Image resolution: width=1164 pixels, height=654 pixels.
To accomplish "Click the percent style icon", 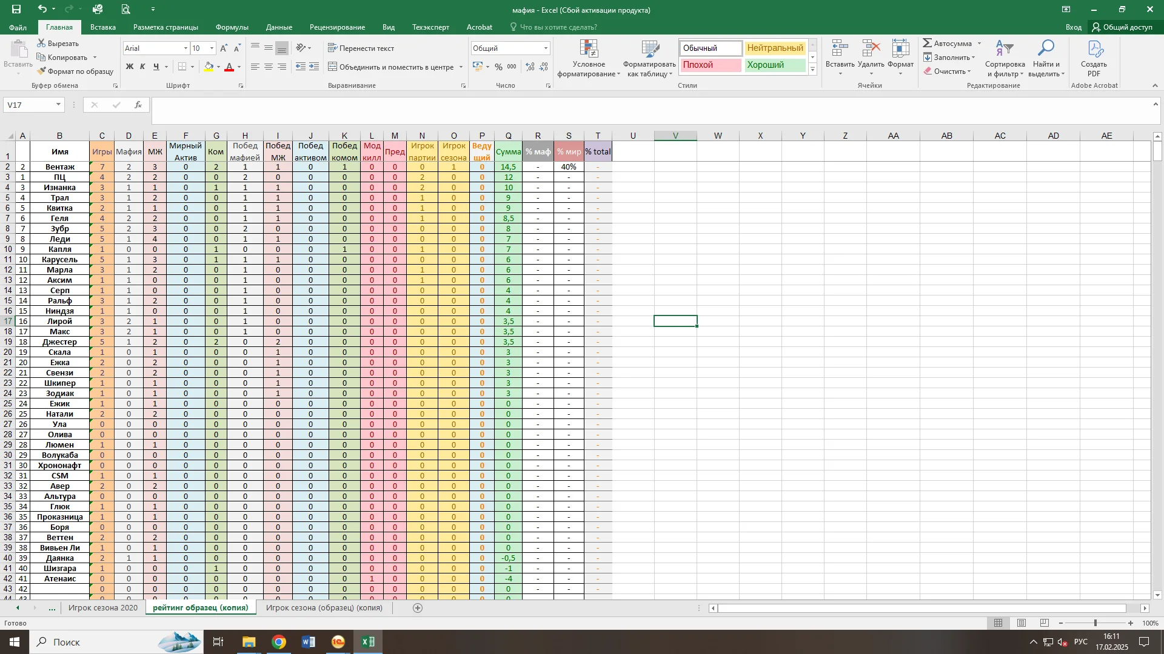I will 498,67.
